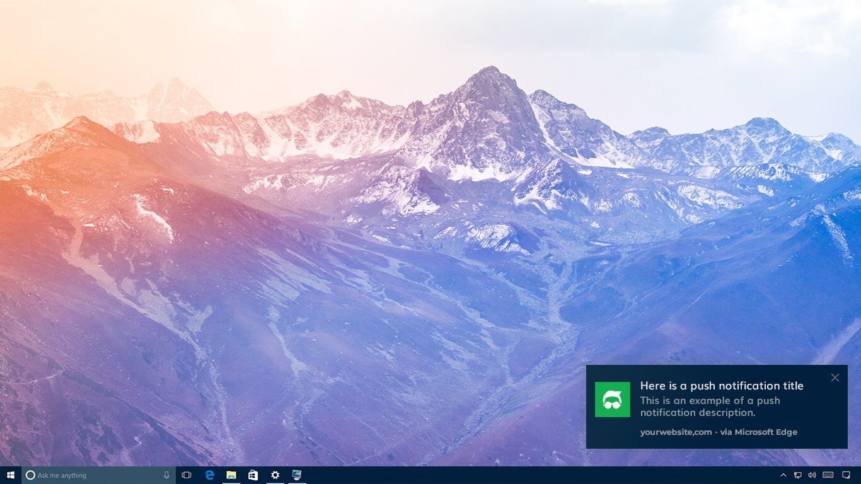Activate the microphone in the search bar
861x484 pixels.
165,475
